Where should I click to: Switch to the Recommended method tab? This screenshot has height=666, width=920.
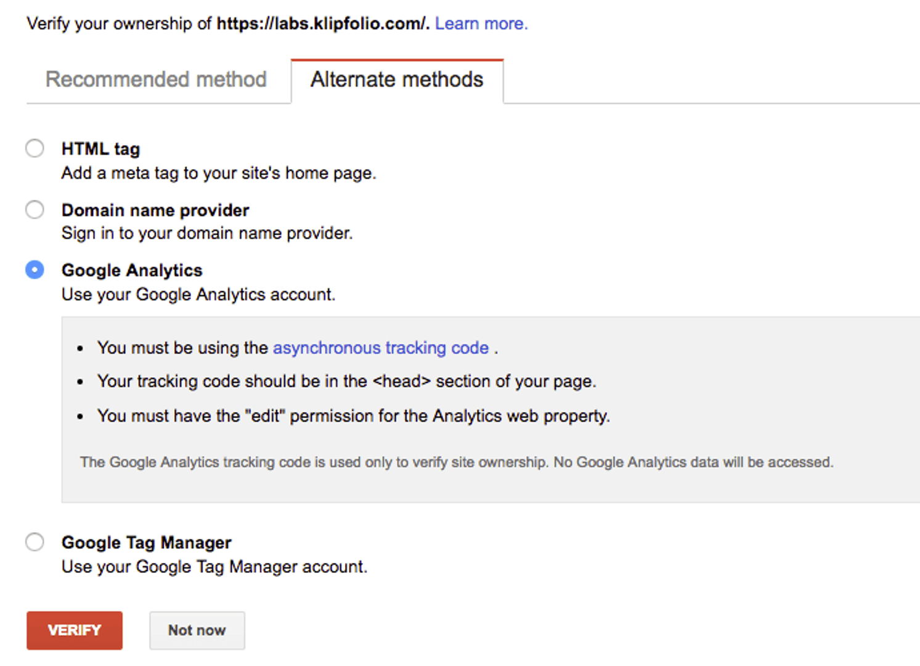pos(156,80)
